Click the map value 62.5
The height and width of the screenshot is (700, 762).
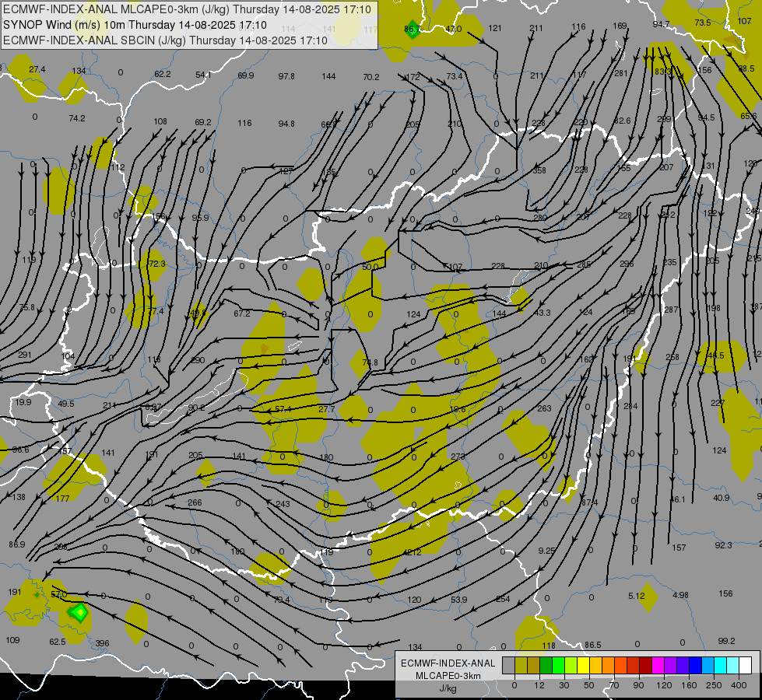[x=58, y=641]
